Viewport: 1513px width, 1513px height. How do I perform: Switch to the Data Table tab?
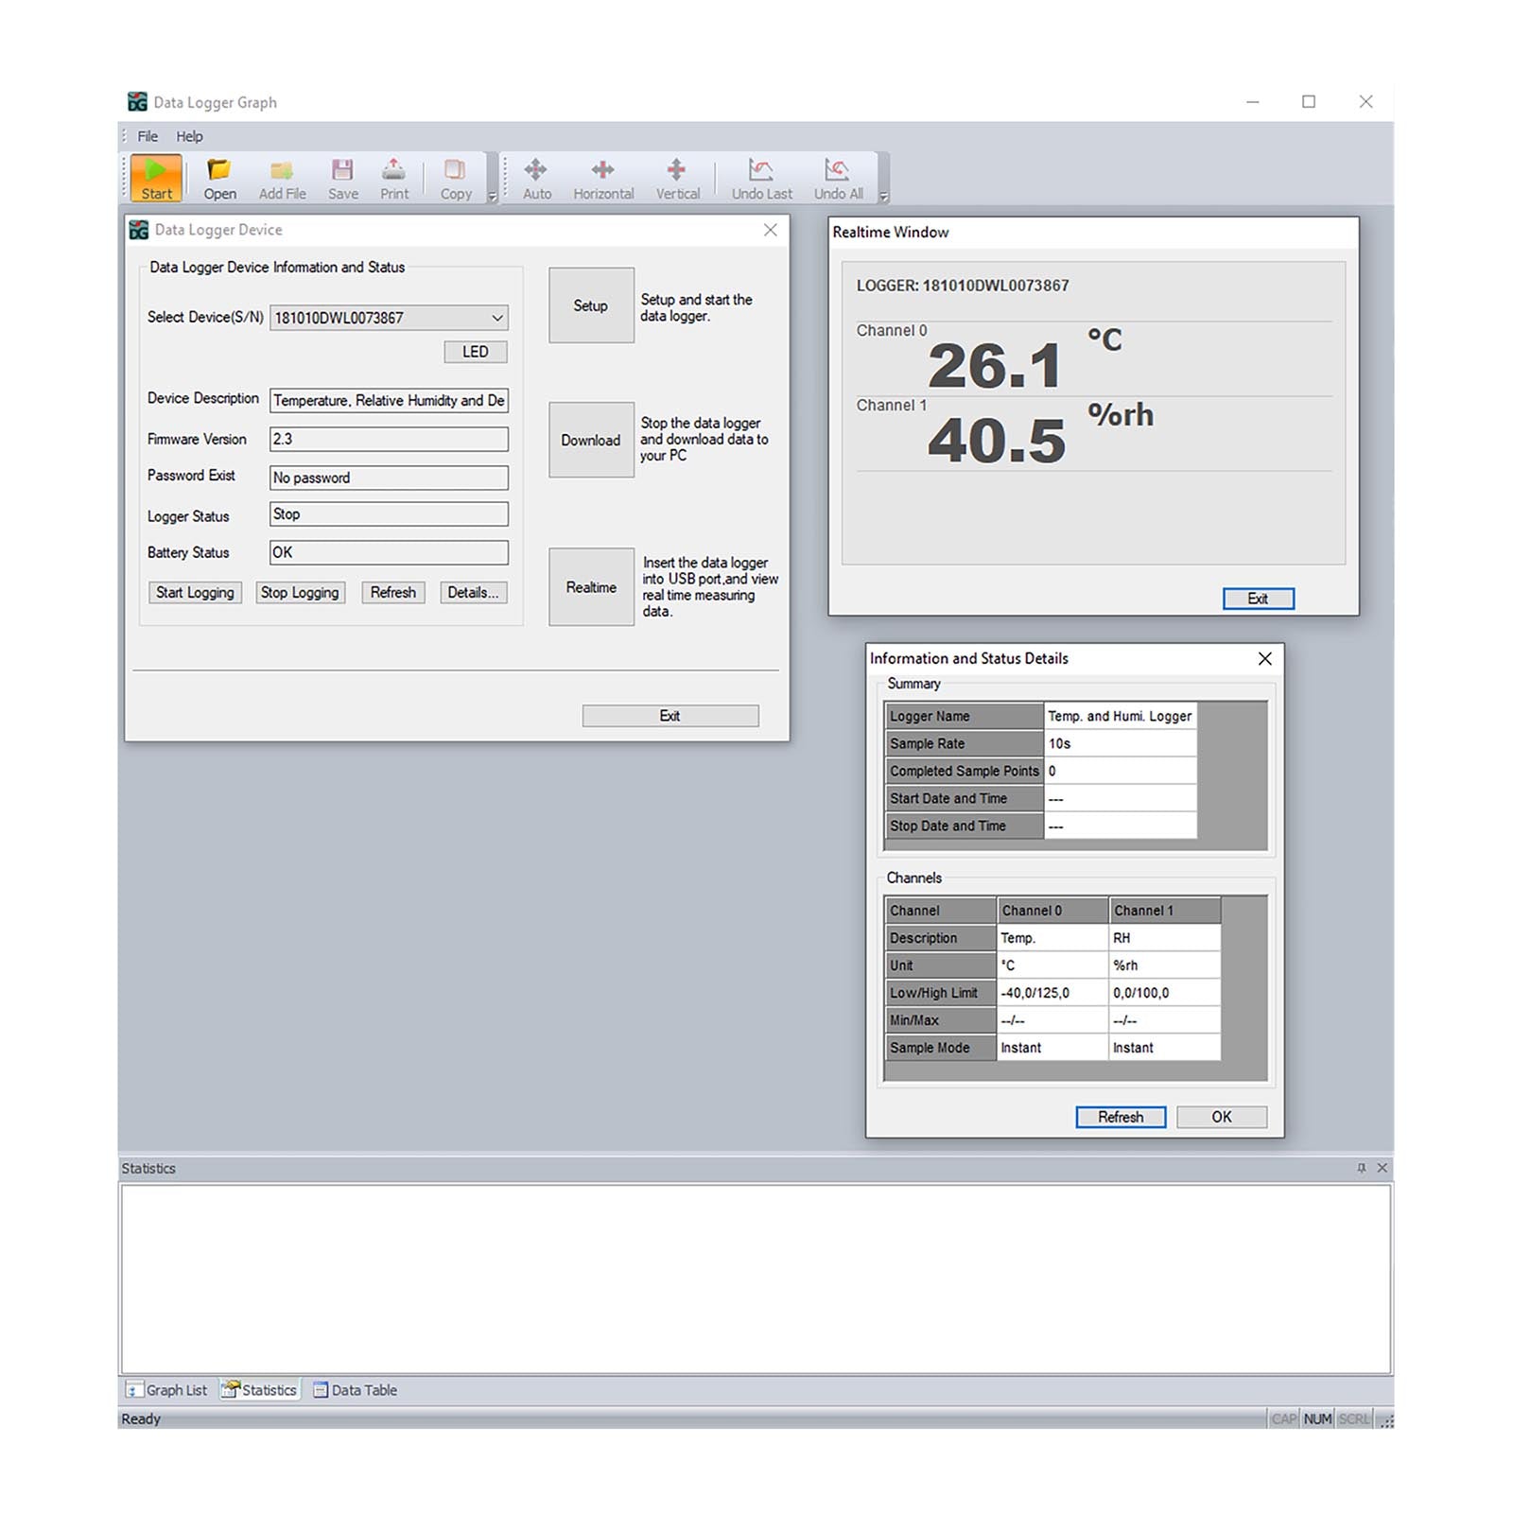(356, 1390)
